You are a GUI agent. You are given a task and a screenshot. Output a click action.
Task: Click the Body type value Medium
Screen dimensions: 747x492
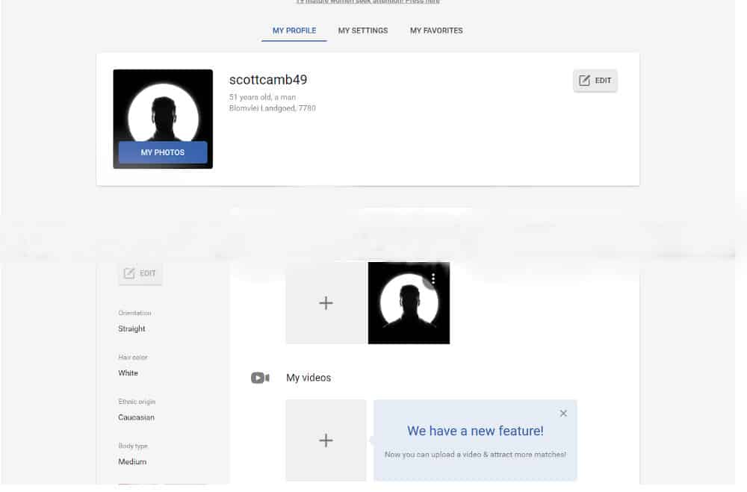click(132, 461)
